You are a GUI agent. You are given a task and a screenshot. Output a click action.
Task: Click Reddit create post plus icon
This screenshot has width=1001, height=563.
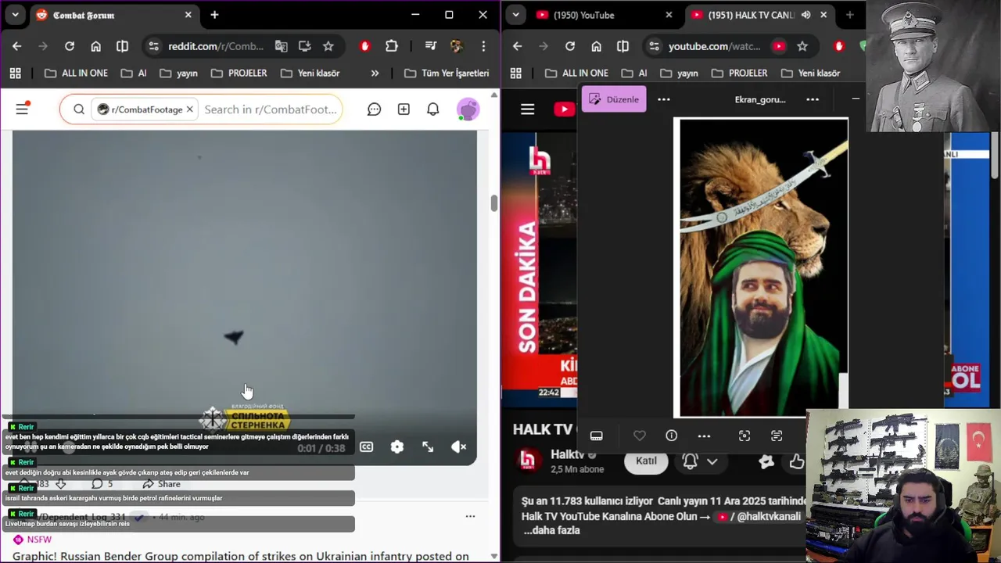click(404, 109)
